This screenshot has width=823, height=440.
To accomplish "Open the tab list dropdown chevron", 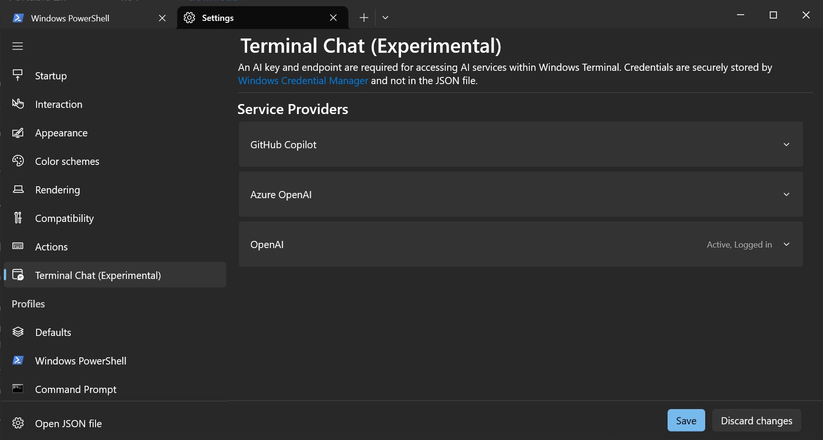I will 385,18.
